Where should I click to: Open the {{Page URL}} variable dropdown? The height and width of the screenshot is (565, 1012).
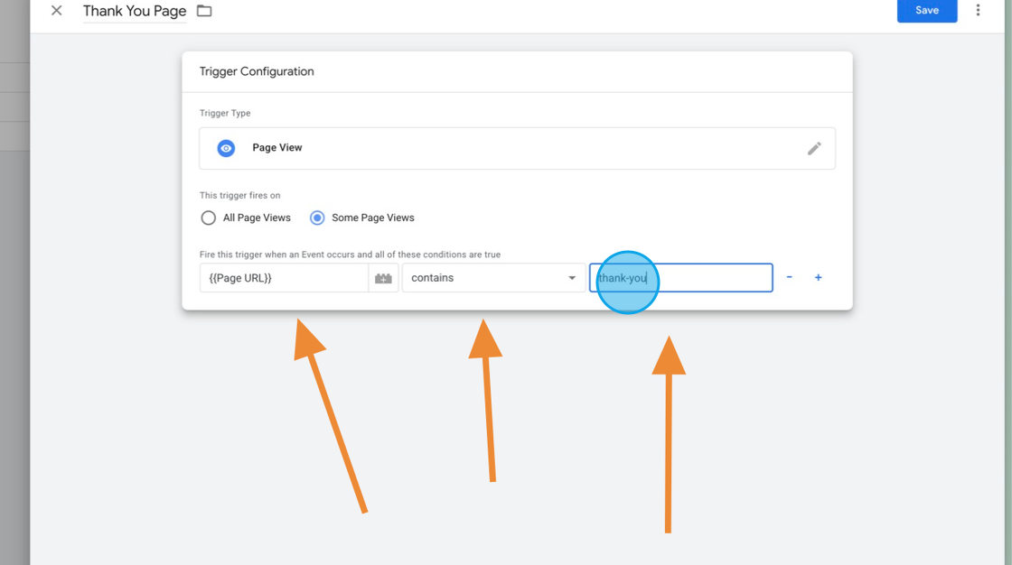tap(284, 278)
